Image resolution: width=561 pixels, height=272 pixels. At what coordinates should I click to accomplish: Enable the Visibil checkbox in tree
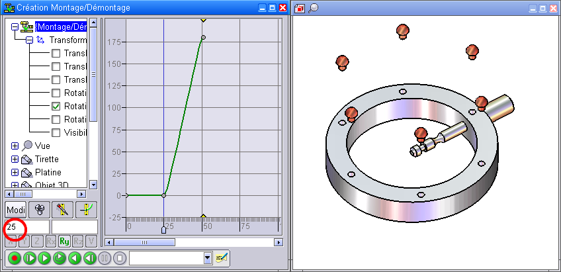click(x=56, y=132)
